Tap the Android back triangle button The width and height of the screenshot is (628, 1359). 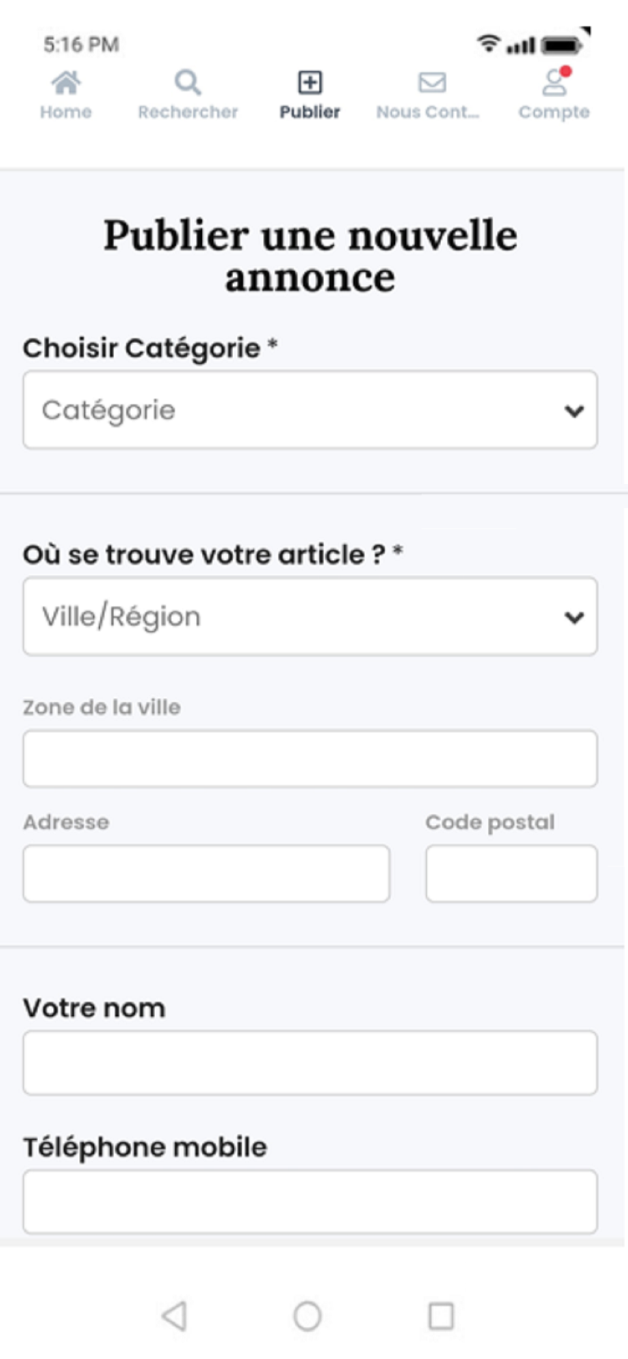click(x=174, y=1316)
